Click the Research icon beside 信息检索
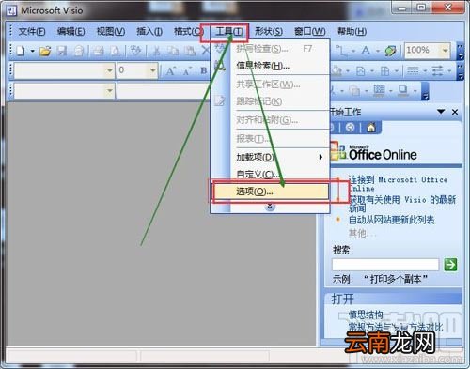 pos(220,66)
